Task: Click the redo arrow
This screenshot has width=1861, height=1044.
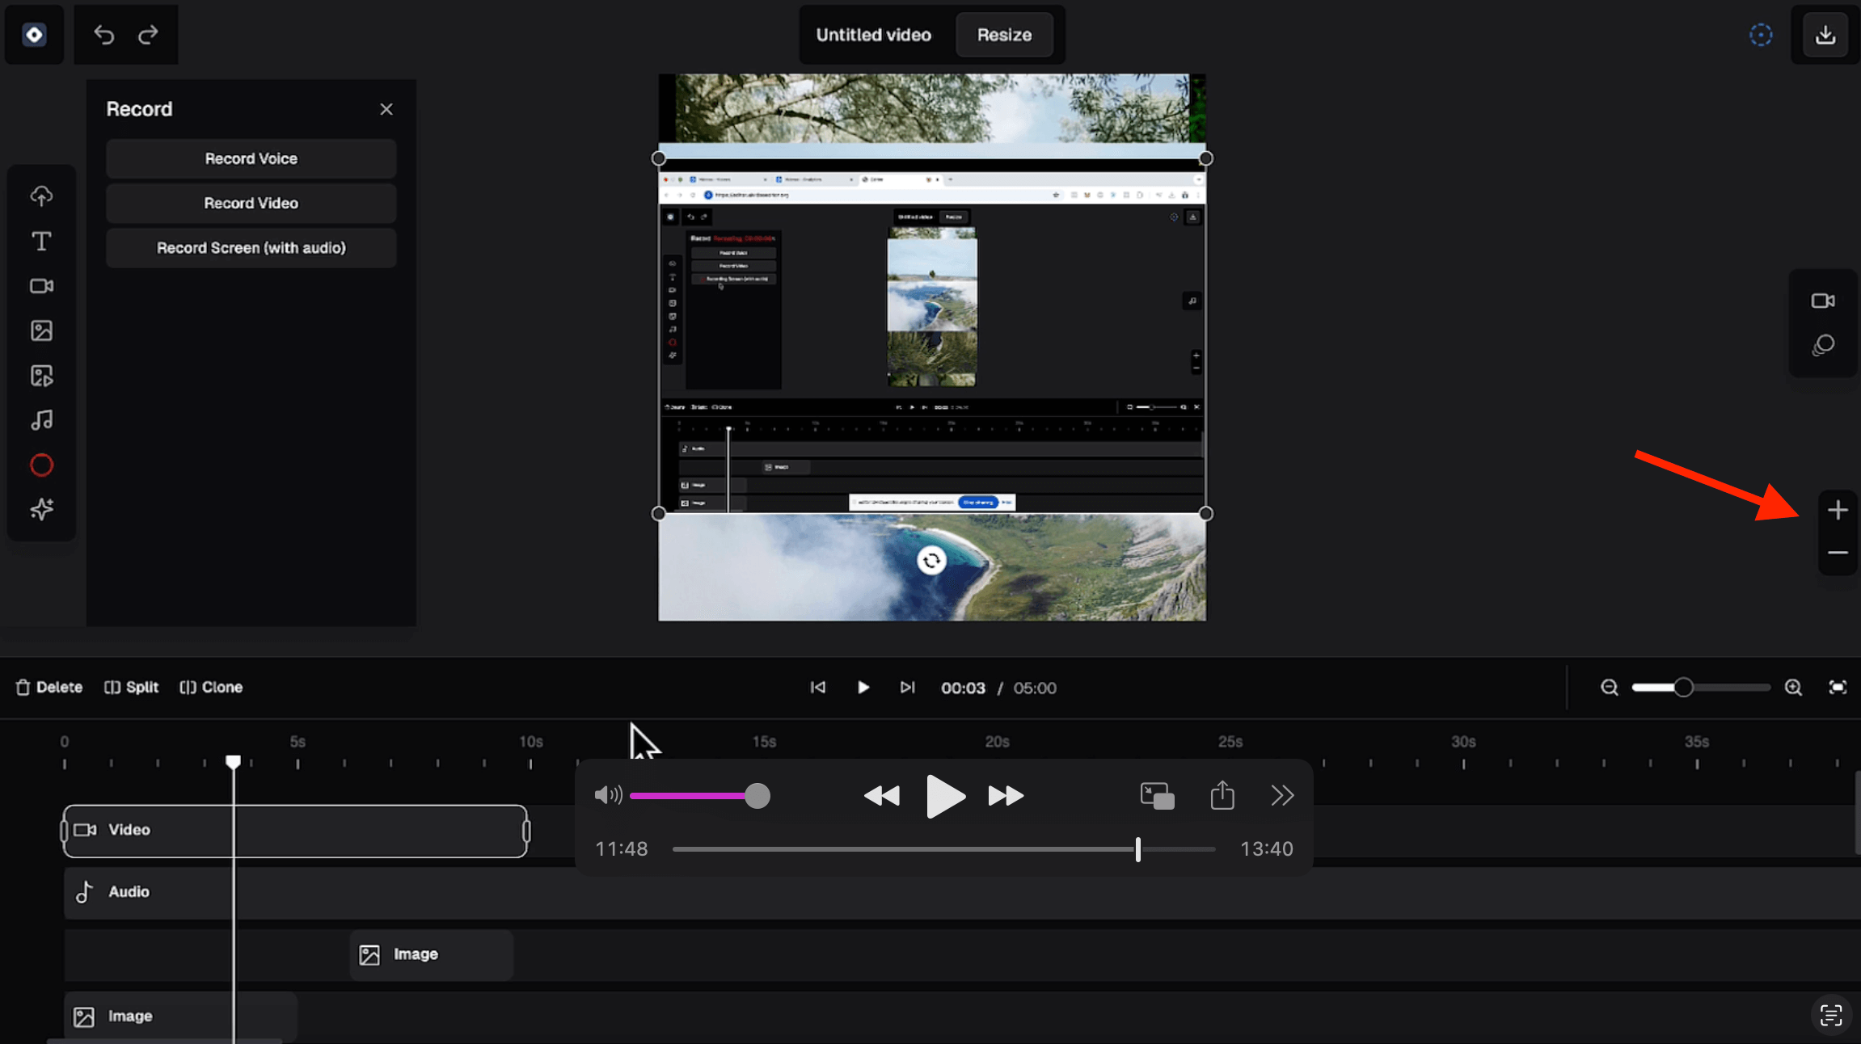Action: [148, 35]
